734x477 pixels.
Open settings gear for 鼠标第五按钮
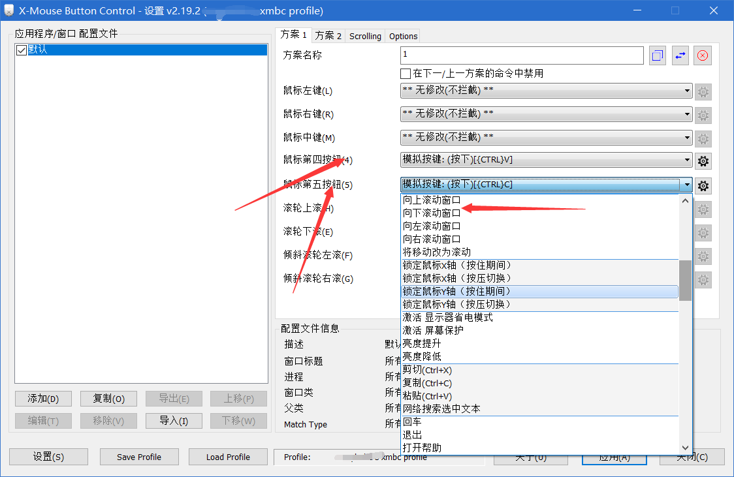coord(703,186)
